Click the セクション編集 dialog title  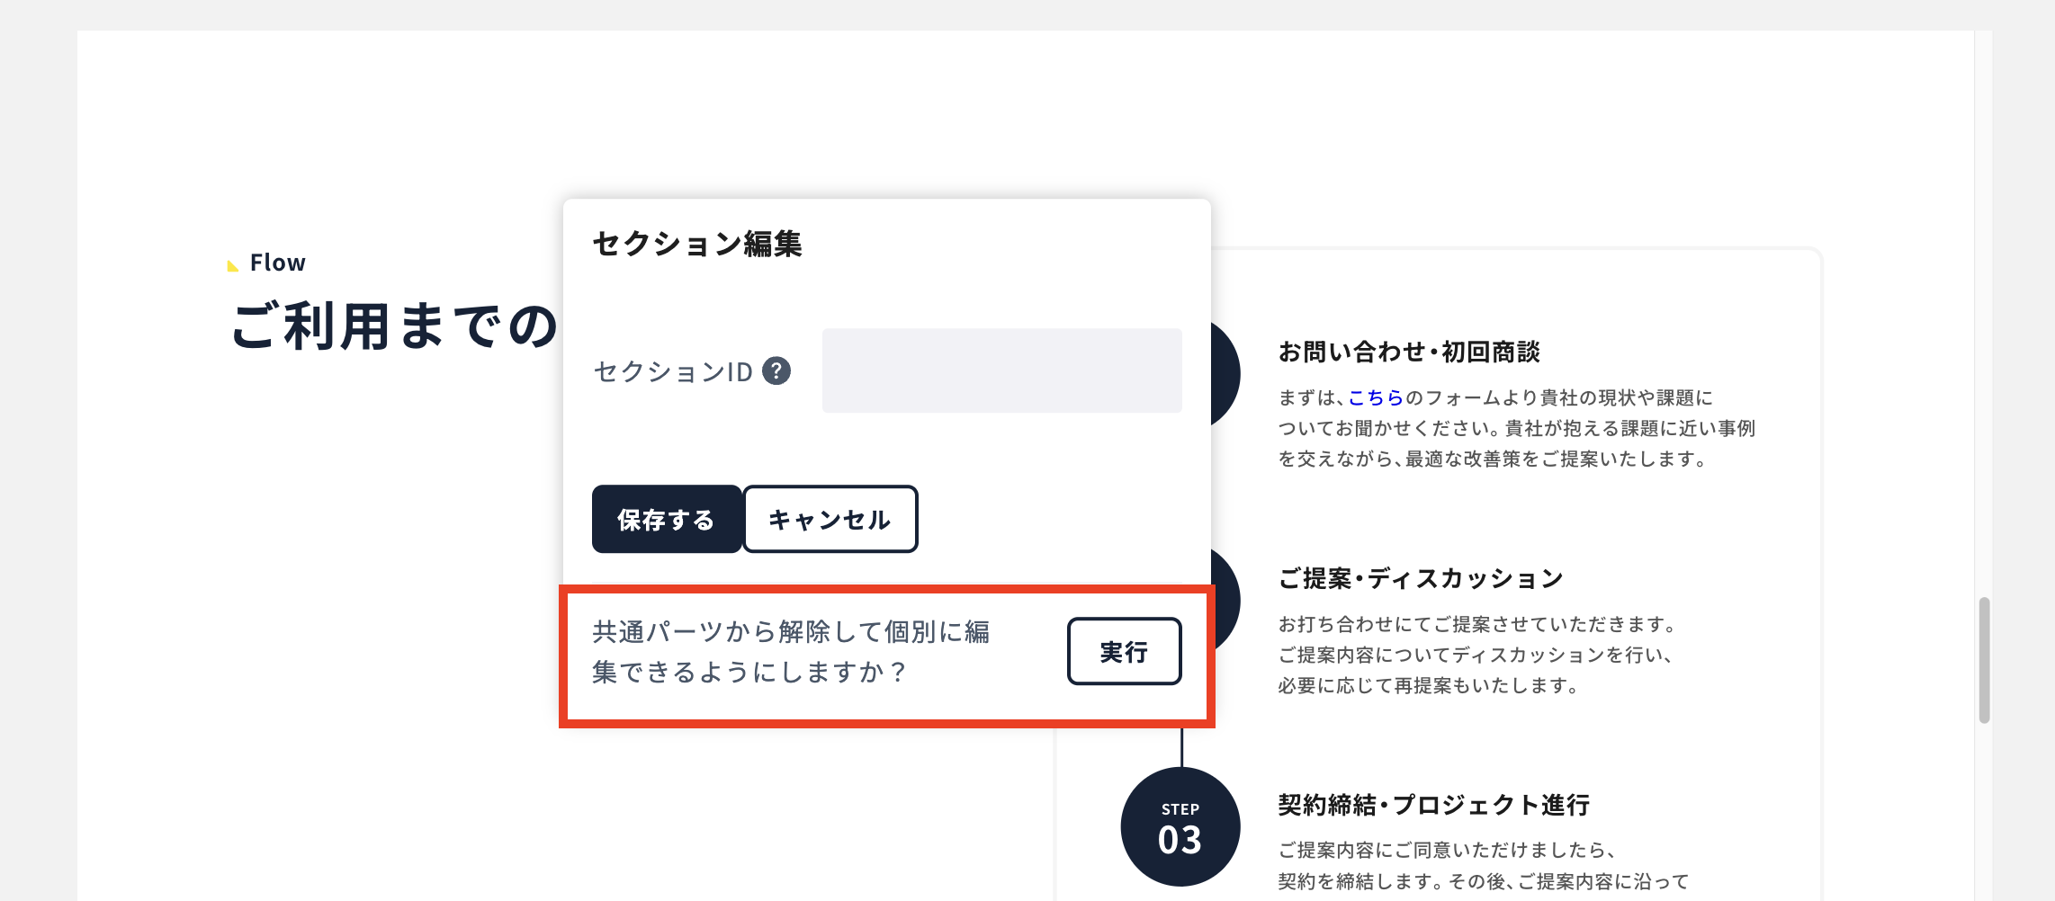pyautogui.click(x=697, y=244)
